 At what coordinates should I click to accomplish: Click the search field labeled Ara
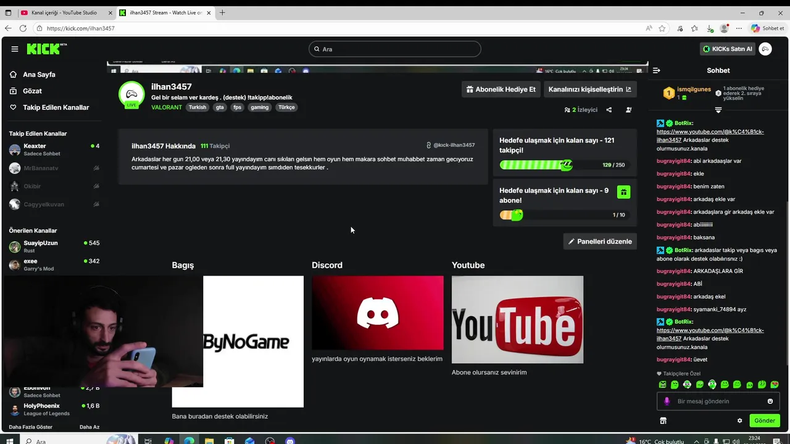(x=395, y=49)
